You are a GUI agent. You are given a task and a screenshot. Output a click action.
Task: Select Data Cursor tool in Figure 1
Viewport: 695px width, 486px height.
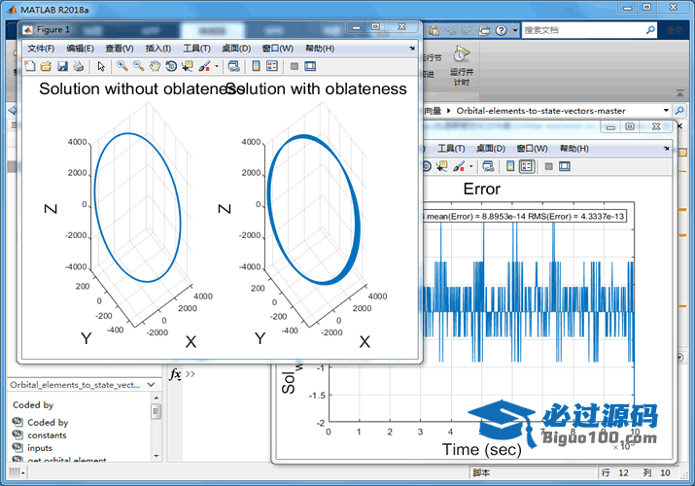tap(188, 66)
